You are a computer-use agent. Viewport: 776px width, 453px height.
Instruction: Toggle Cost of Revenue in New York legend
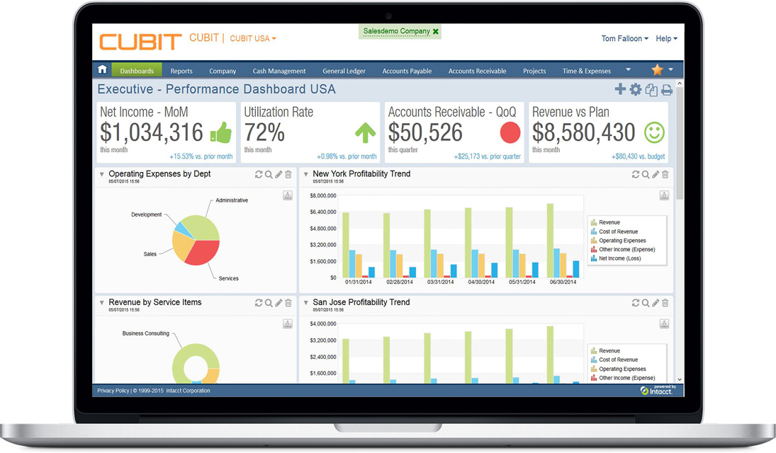[614, 231]
